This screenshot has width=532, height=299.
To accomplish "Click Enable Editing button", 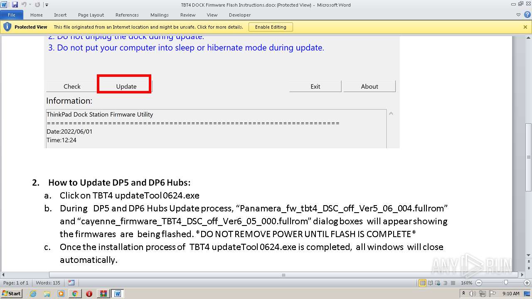I will click(271, 27).
